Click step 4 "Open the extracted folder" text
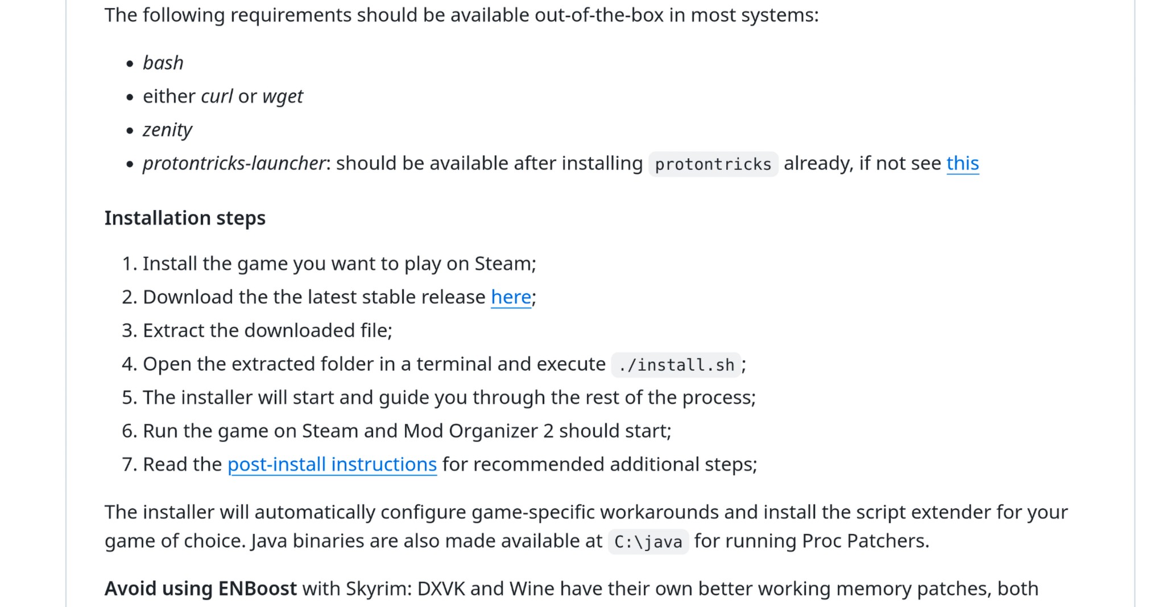1159x607 pixels. click(x=374, y=365)
